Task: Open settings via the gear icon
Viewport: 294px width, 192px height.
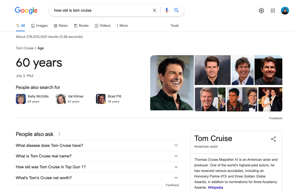Action: (261, 11)
